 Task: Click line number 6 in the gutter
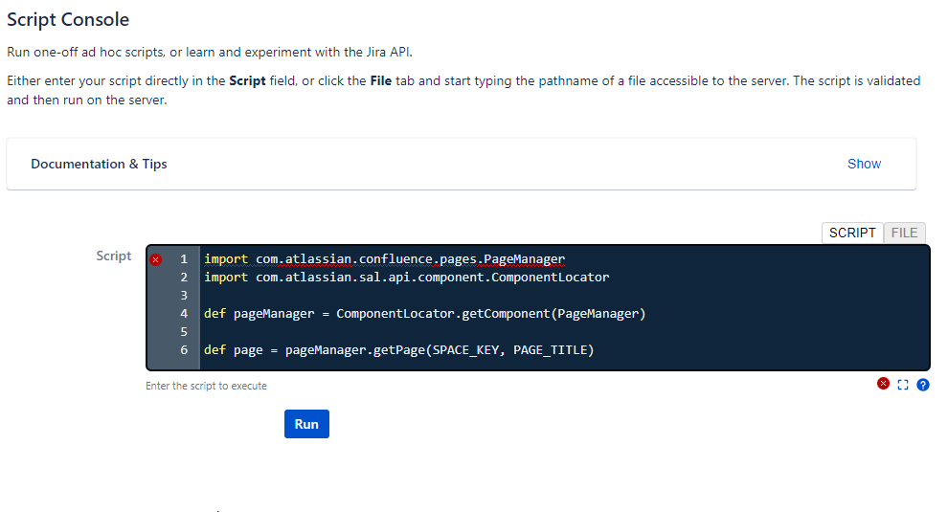coord(183,350)
